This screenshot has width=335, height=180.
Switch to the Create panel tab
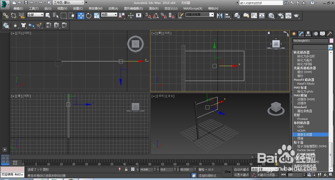294,34
